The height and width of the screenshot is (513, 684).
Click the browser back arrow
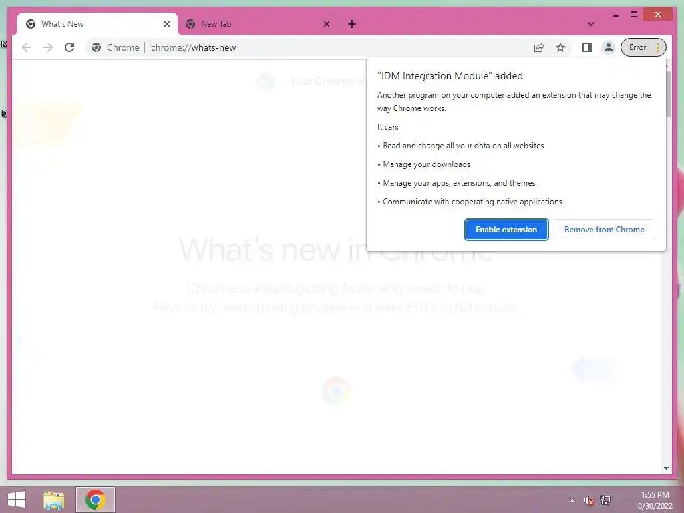pos(27,47)
